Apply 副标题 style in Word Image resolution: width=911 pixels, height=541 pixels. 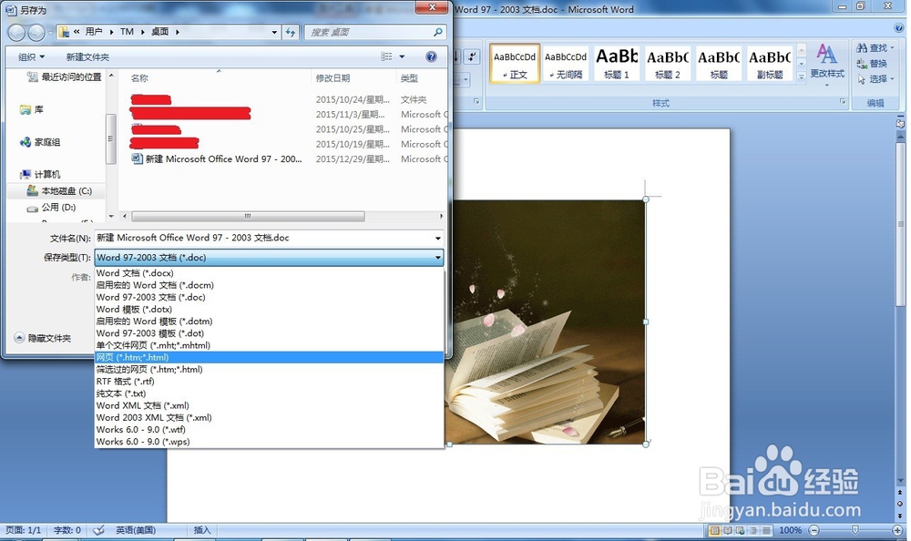click(x=770, y=64)
